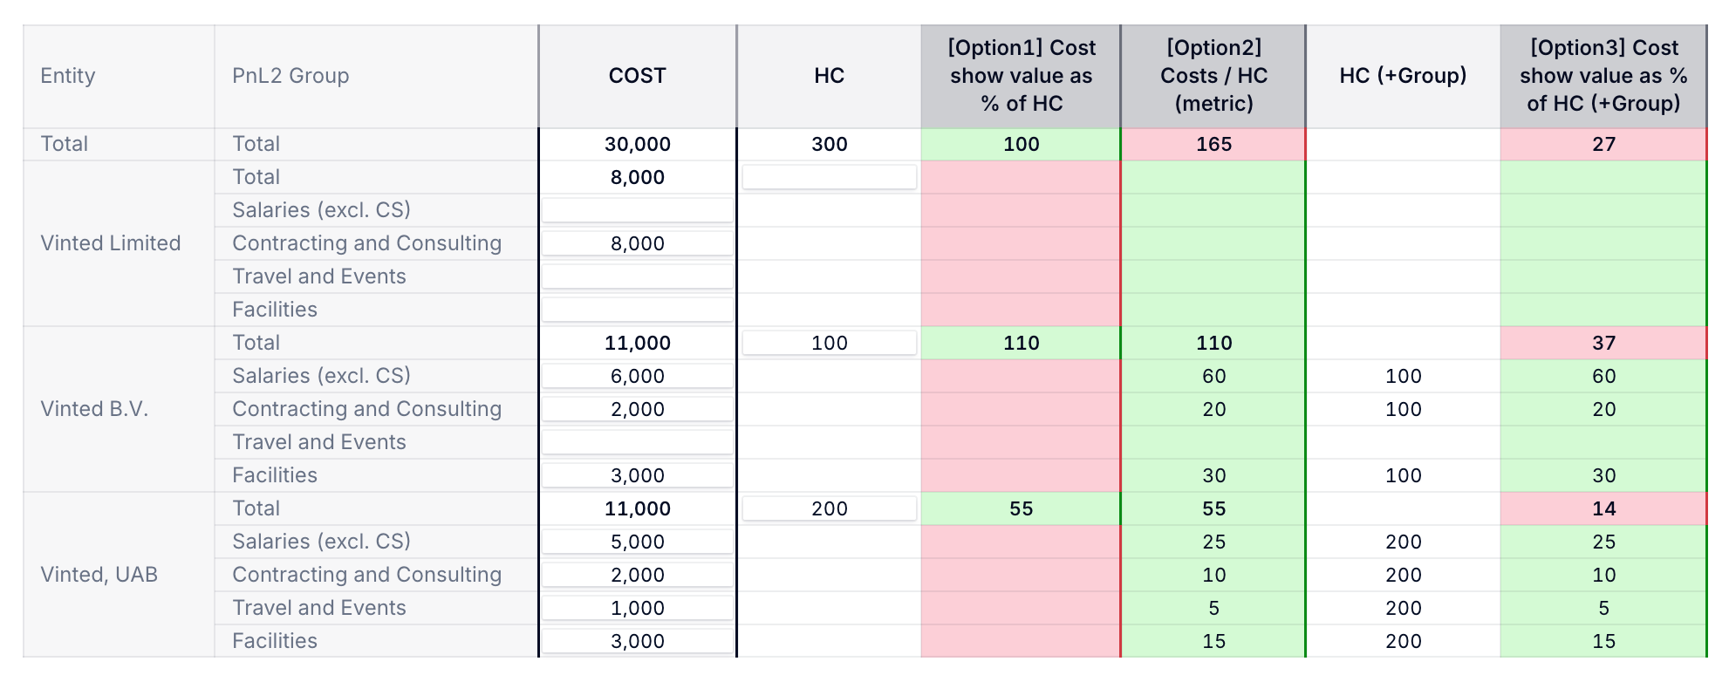Viewport: 1729px width, 682px height.
Task: Click the empty HC input for Vinted Limited Total
Action: (x=830, y=177)
